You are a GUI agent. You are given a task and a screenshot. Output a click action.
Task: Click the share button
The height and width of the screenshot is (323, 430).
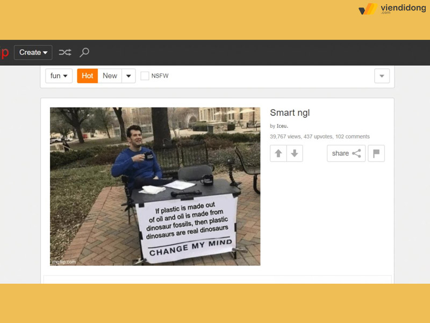tap(346, 153)
